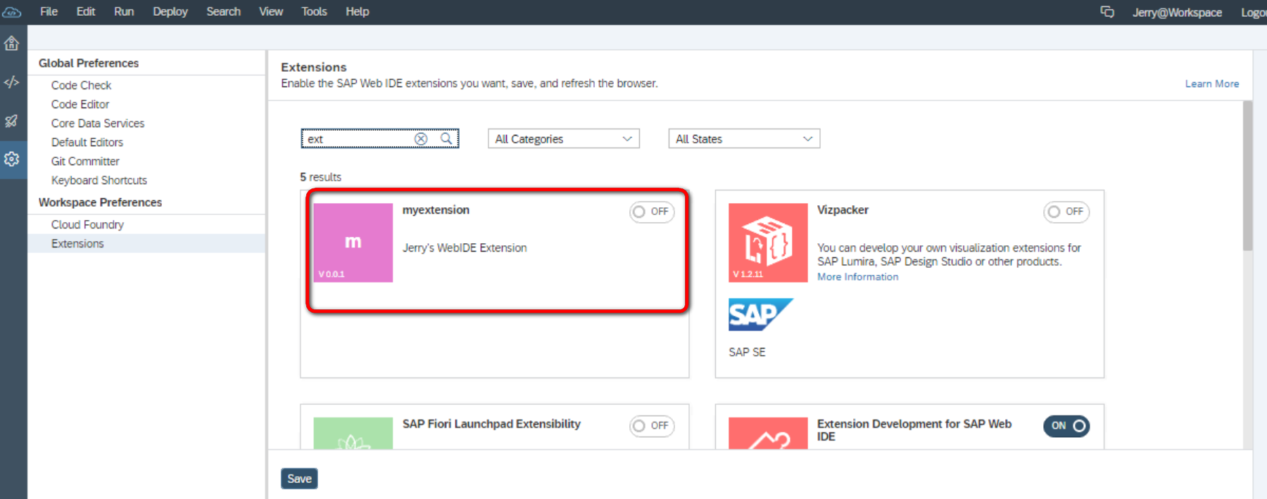Open the Deploy menu

pos(170,12)
